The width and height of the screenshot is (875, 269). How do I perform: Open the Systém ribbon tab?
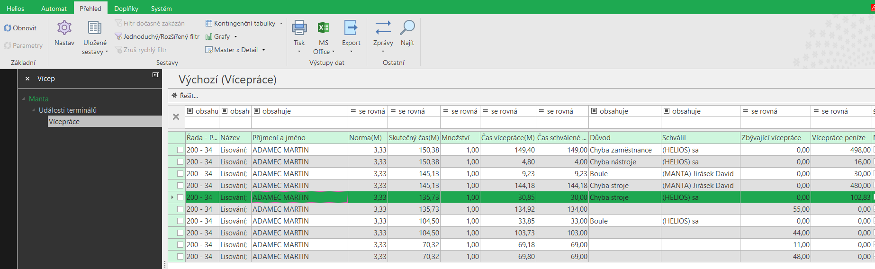click(161, 9)
